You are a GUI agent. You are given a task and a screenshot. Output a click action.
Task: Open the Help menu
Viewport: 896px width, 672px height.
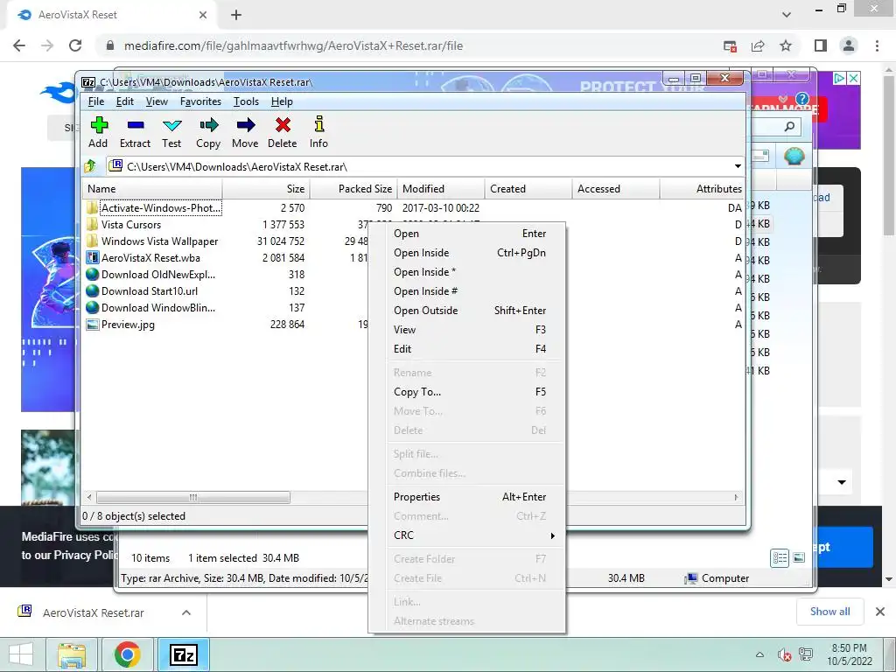pyautogui.click(x=282, y=101)
